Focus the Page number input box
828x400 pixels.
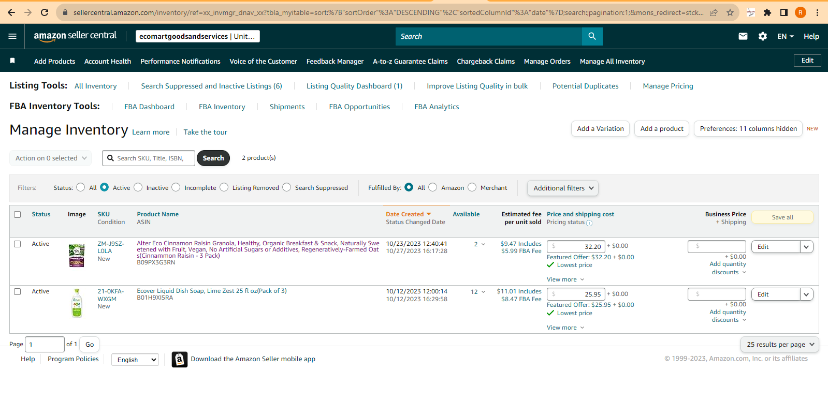pyautogui.click(x=45, y=344)
